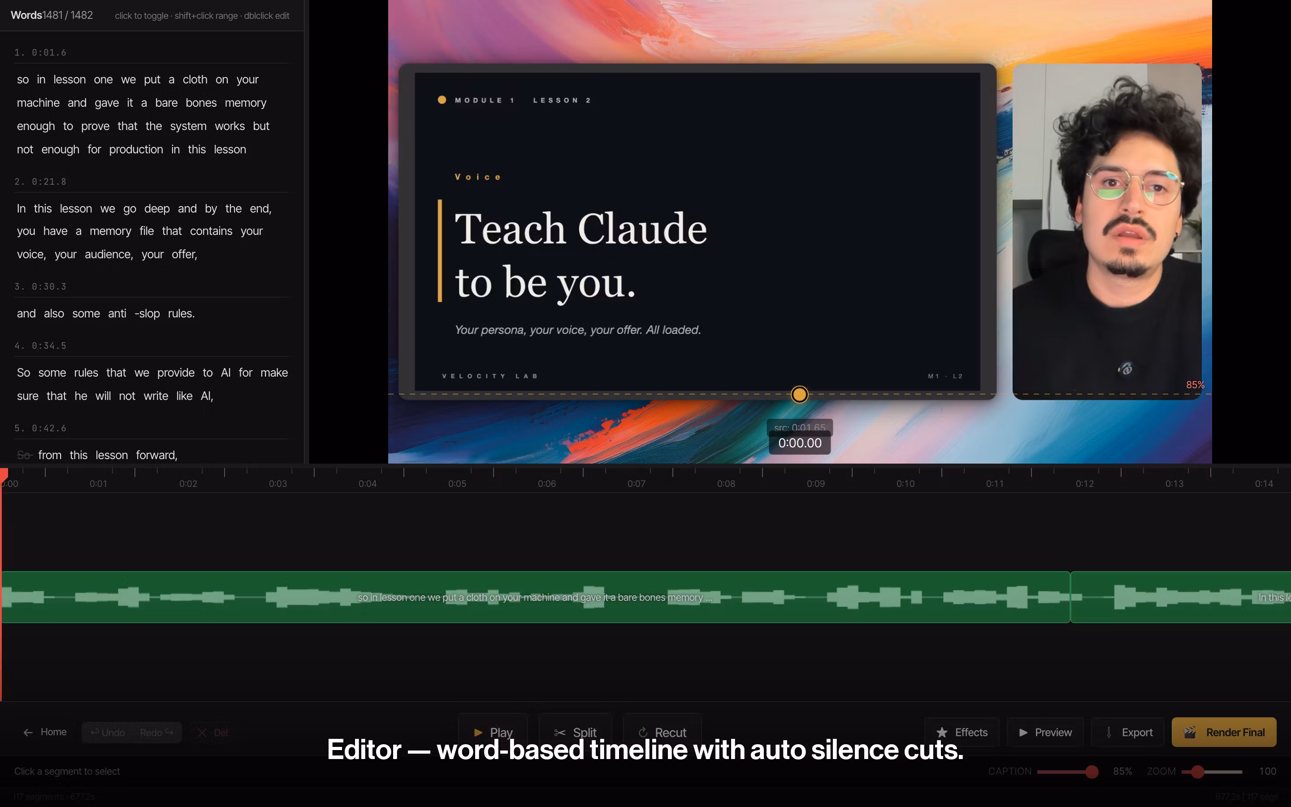
Task: Toggle the struck-through word 'So' in segment 5
Action: (x=25, y=455)
